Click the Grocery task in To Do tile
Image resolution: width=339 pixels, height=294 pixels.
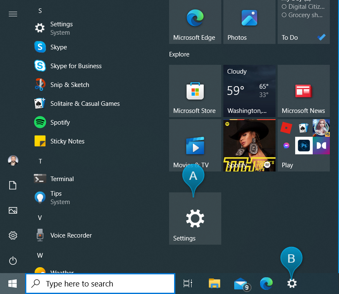tap(302, 15)
